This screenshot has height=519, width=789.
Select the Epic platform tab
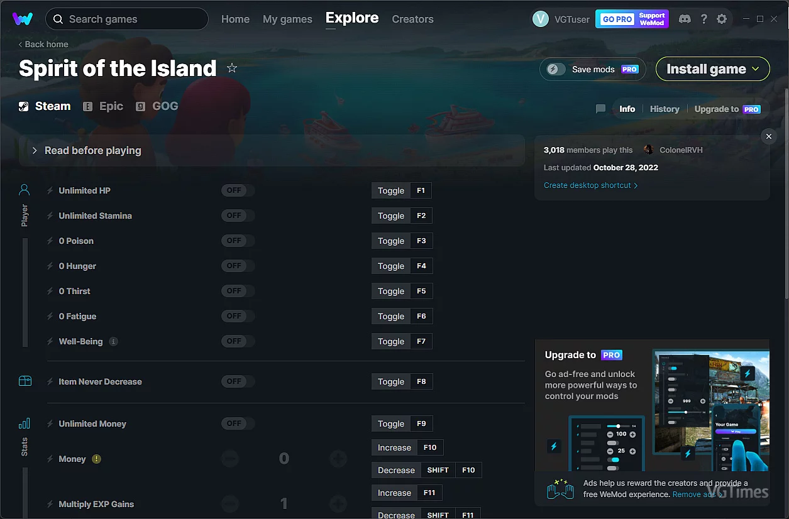103,106
